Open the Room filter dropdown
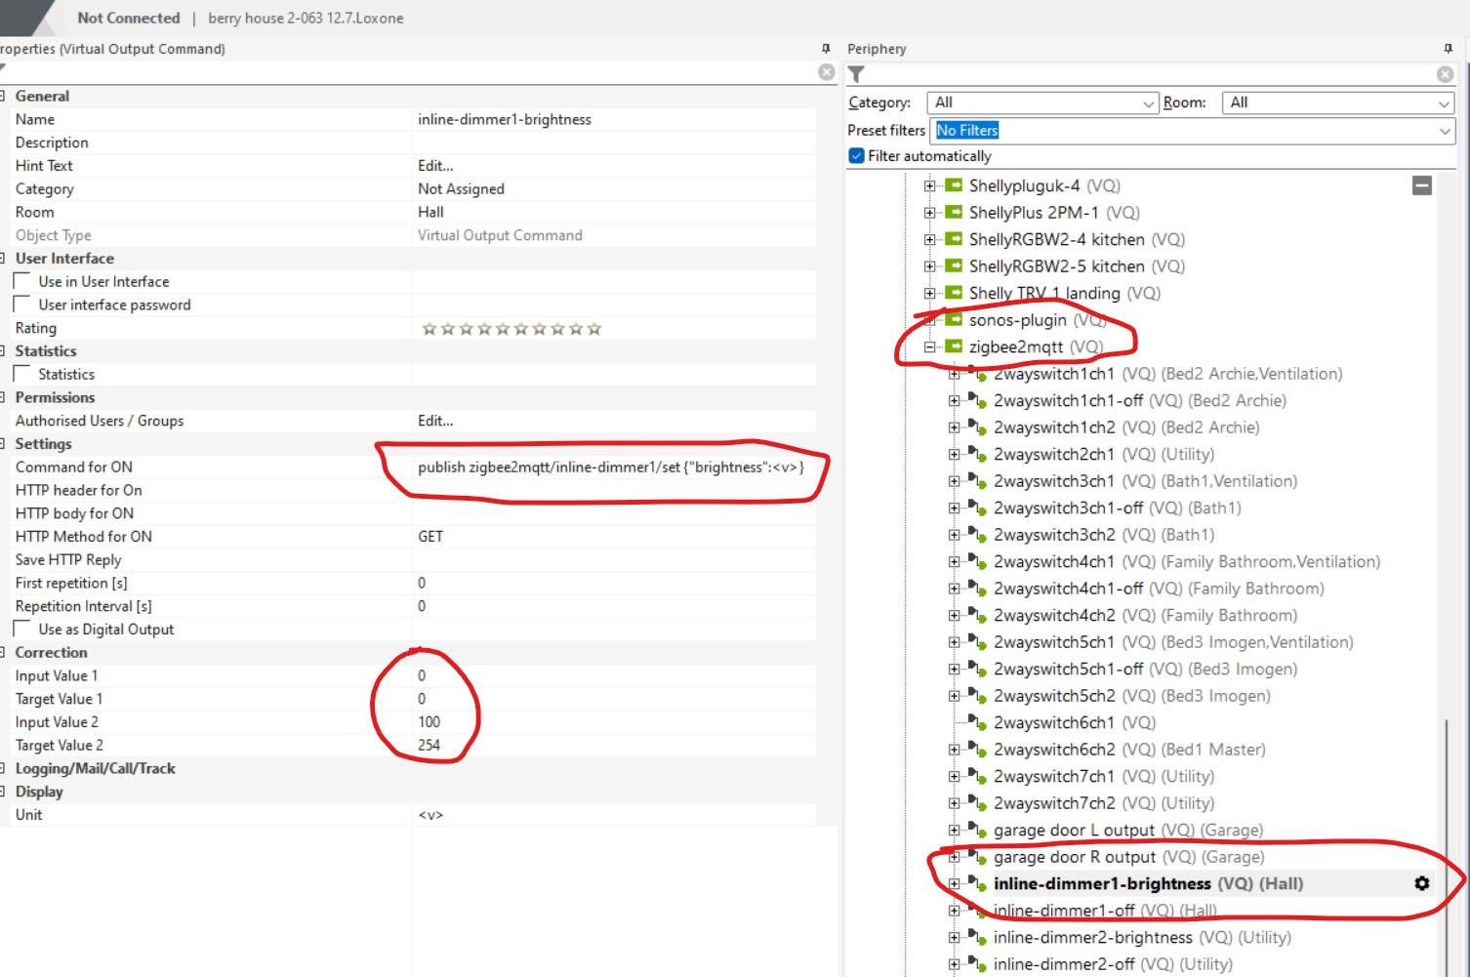The height and width of the screenshot is (977, 1470). pos(1337,103)
